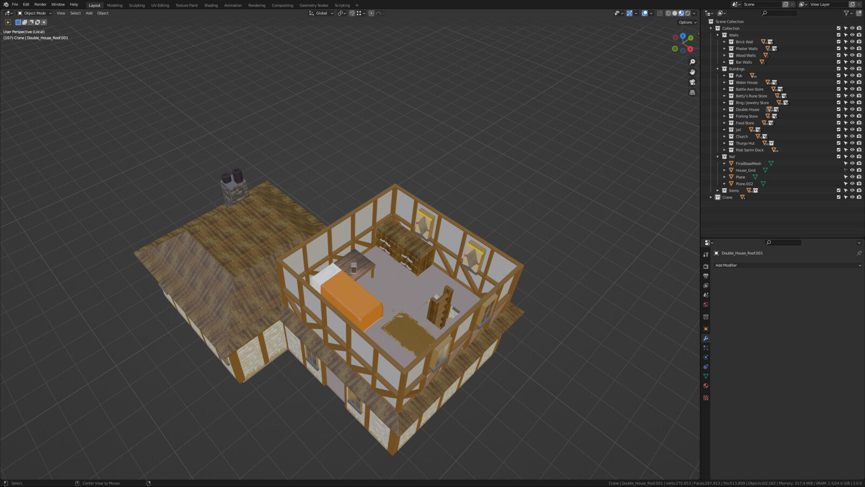Uncheck exclude checkbox for Pub collection
The image size is (865, 487).
(x=839, y=76)
